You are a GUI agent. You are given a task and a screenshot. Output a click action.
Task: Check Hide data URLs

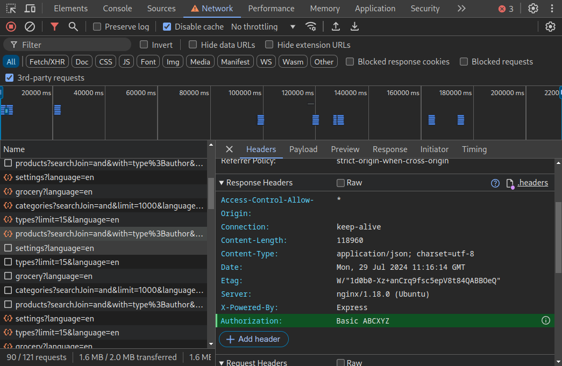point(193,45)
